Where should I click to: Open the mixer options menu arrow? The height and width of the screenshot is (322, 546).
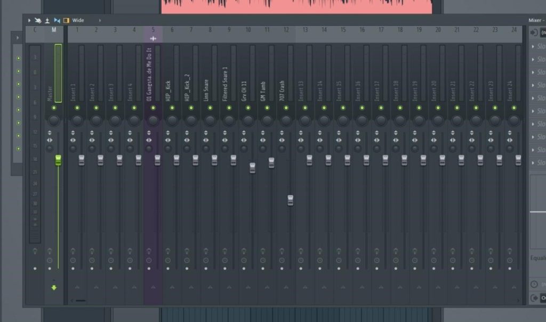pyautogui.click(x=29, y=20)
